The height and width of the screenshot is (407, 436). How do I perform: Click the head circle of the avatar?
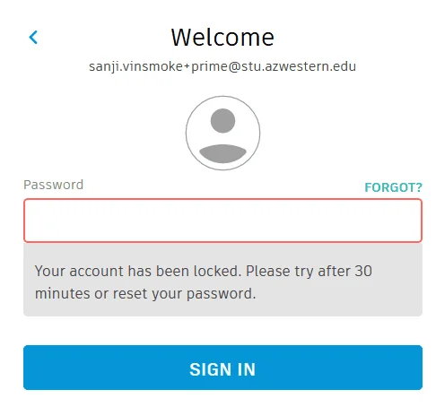[x=222, y=121]
